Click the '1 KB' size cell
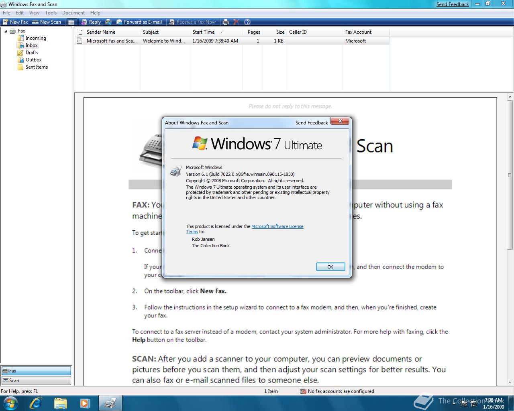514x411 pixels. coord(279,41)
